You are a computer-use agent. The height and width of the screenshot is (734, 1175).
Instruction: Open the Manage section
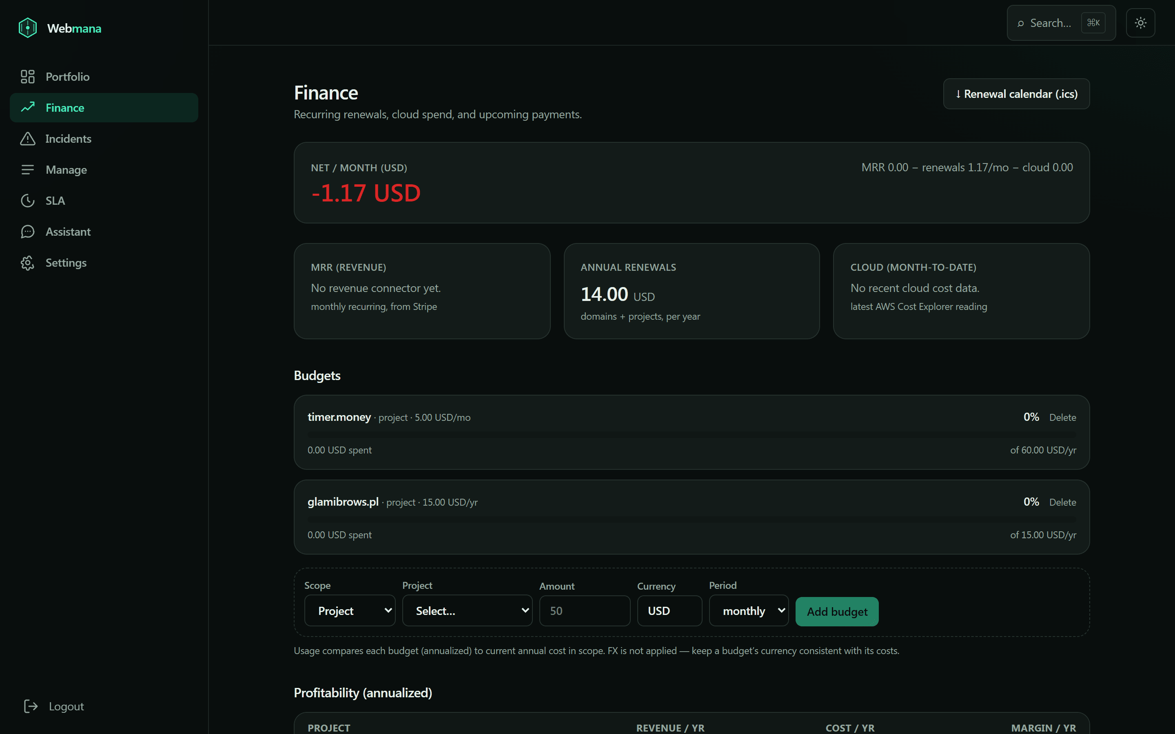[x=104, y=170]
